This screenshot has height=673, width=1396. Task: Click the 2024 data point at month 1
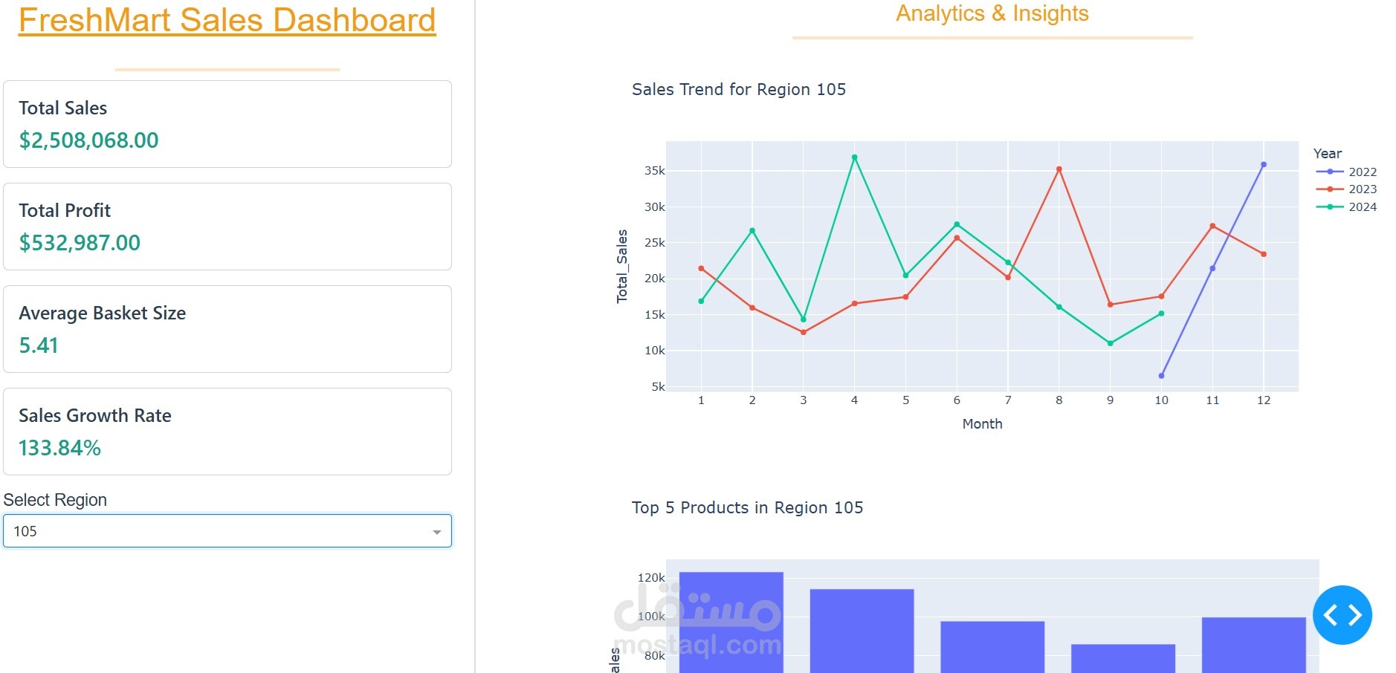point(701,302)
